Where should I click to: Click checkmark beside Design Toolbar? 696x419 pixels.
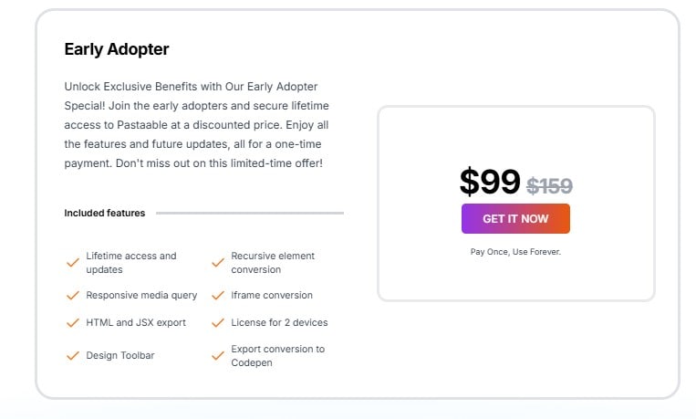tap(73, 356)
